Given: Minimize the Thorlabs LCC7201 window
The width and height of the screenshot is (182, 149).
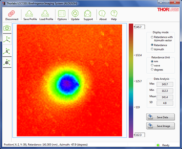Looking at the screenshot, I should [x=160, y=2].
